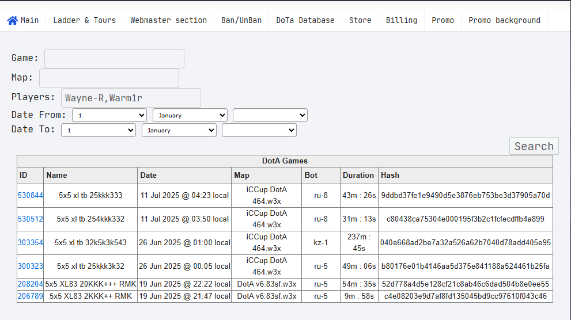Click the Bot column header
571x320 pixels.
click(321, 176)
